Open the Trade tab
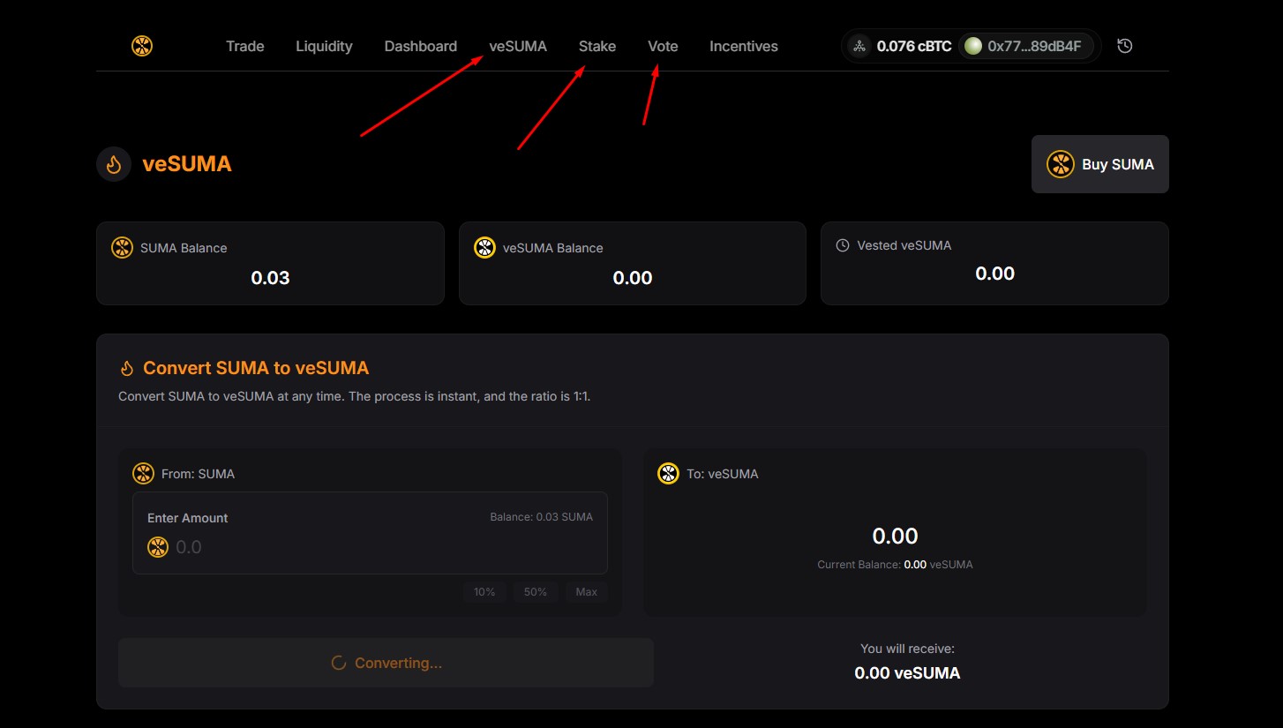The height and width of the screenshot is (728, 1283). [244, 46]
